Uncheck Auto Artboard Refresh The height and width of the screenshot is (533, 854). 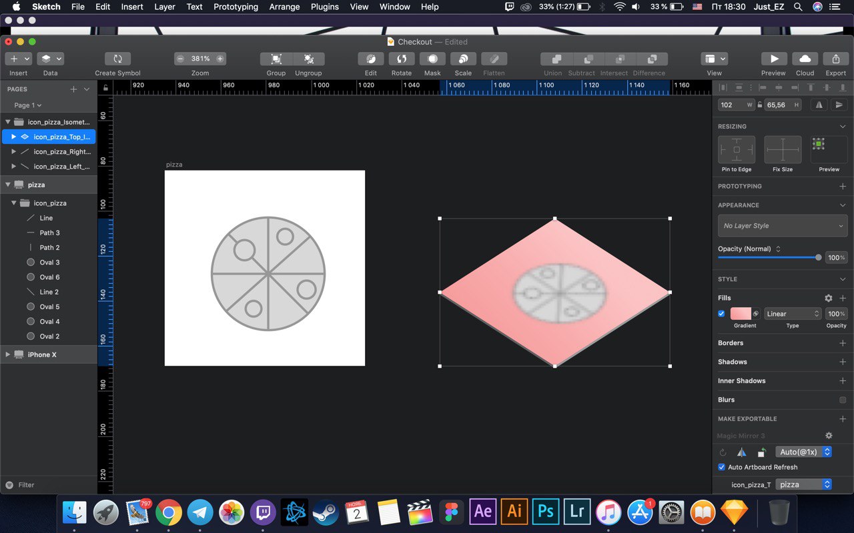(x=721, y=467)
